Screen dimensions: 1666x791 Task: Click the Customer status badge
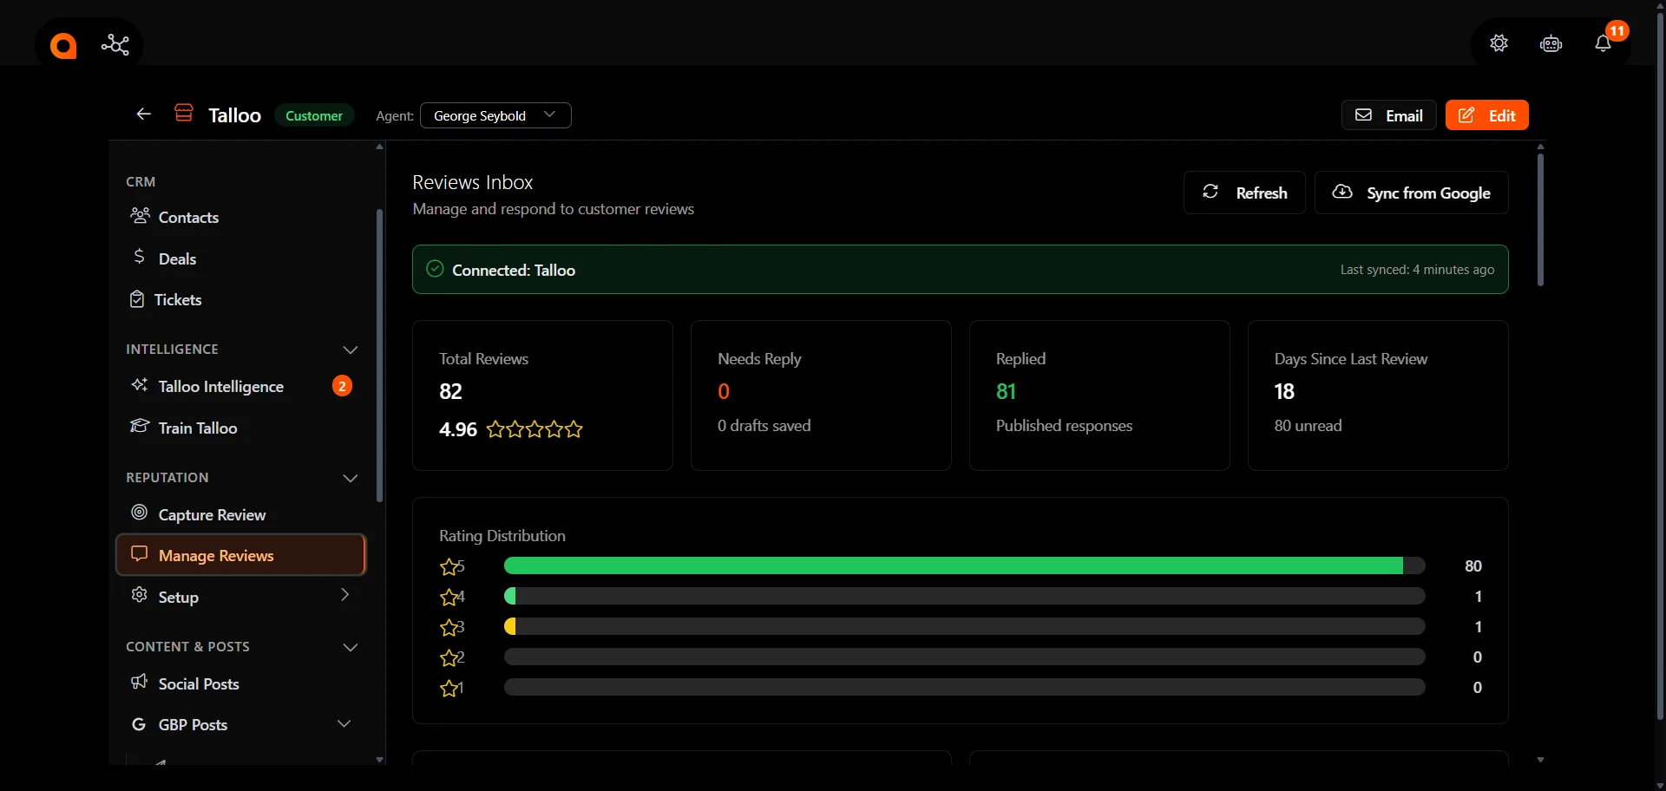314,115
